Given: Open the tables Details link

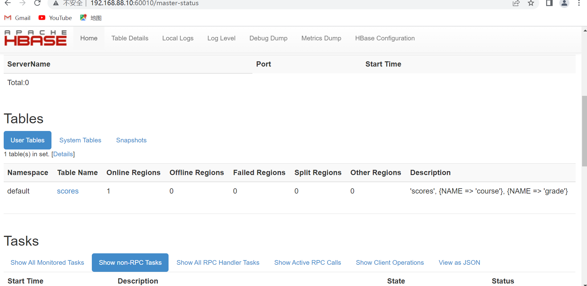Looking at the screenshot, I should coord(63,154).
